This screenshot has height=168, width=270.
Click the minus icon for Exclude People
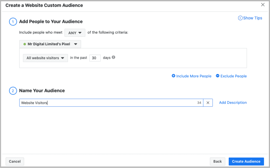(x=217, y=76)
